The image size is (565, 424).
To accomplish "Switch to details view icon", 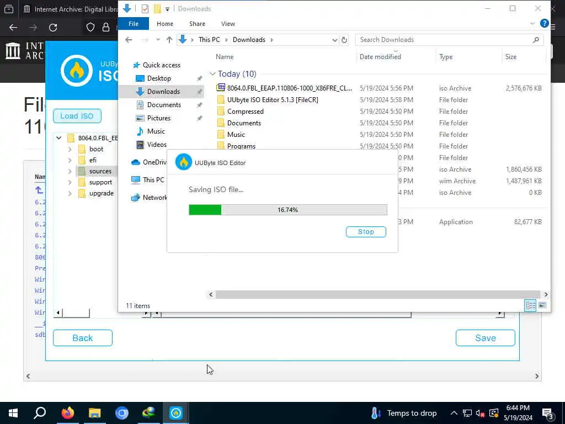I will pyautogui.click(x=530, y=305).
